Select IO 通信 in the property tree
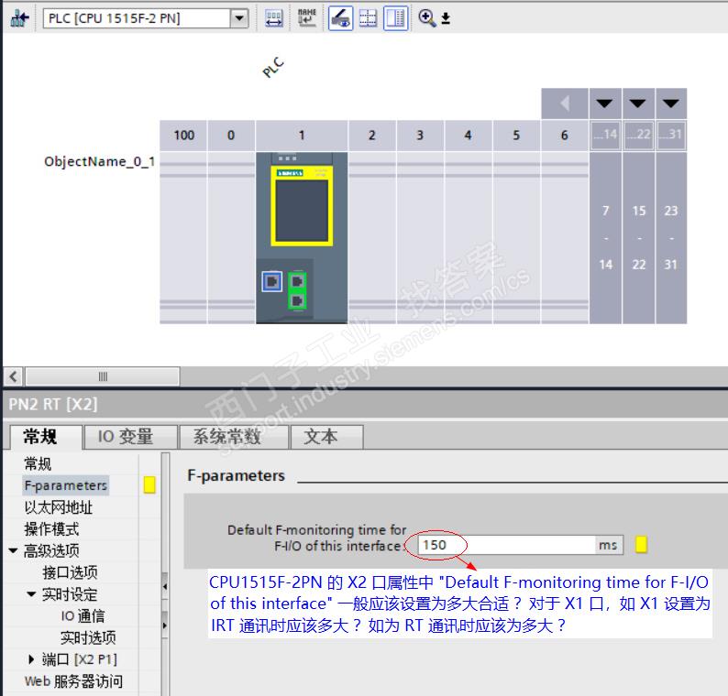Image resolution: width=728 pixels, height=696 pixels. point(83,615)
